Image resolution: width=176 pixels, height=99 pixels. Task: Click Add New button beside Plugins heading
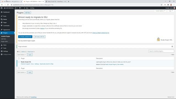(x=28, y=13)
